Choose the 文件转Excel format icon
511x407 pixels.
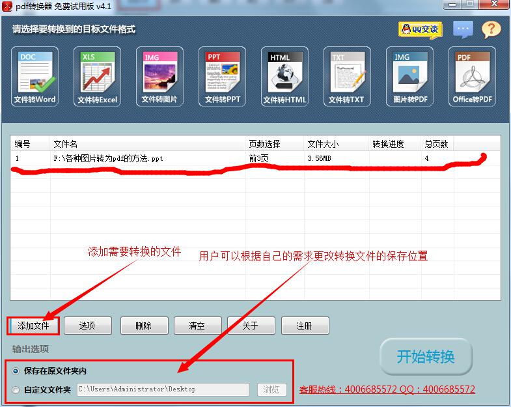coord(97,77)
